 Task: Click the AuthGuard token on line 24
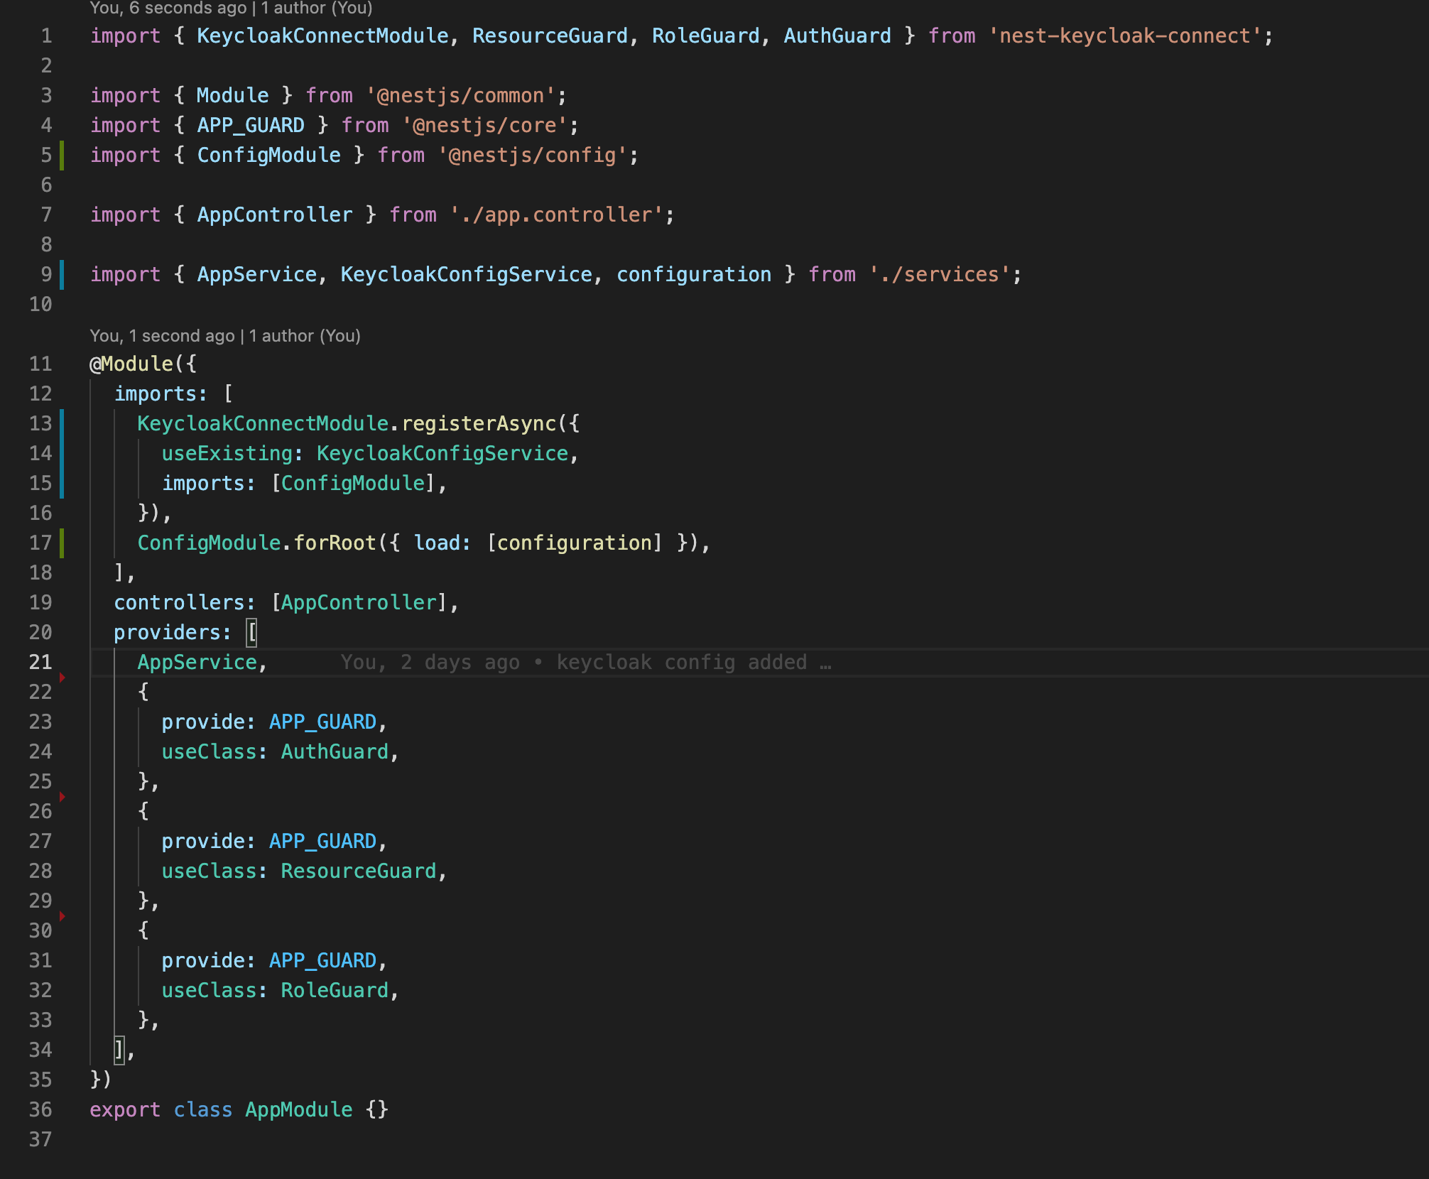coord(334,751)
